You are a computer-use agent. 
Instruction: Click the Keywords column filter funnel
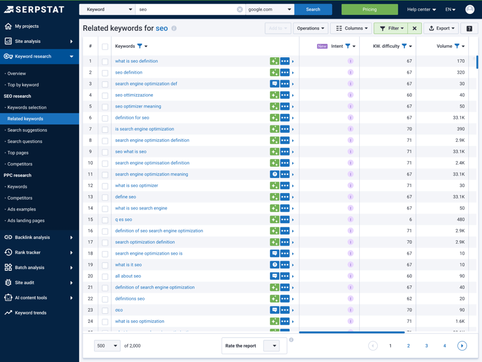(140, 46)
